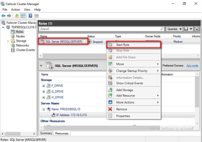Choose Remove from the context menu
This screenshot has height=142, width=202.
134,109
